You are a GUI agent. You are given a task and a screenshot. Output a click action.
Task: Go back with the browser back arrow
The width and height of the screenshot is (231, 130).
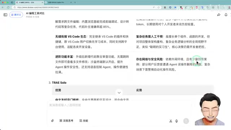(x=3, y=7)
